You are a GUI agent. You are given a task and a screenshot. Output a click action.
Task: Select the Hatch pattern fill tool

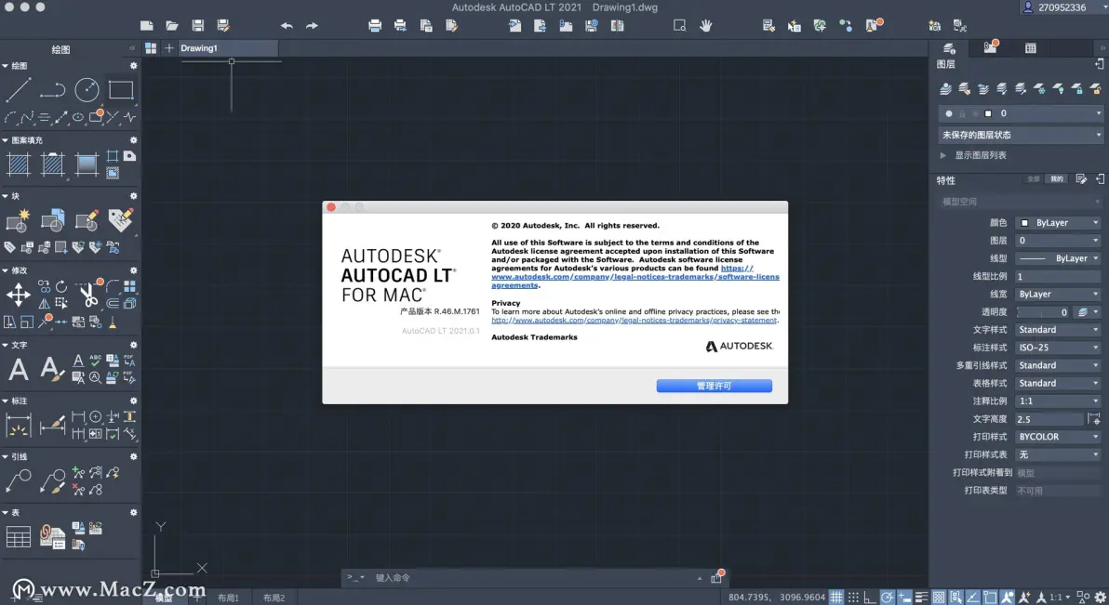click(19, 164)
